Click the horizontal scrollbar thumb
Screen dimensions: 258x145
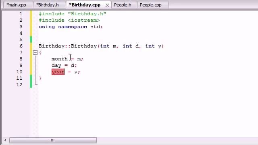click(x=53, y=140)
